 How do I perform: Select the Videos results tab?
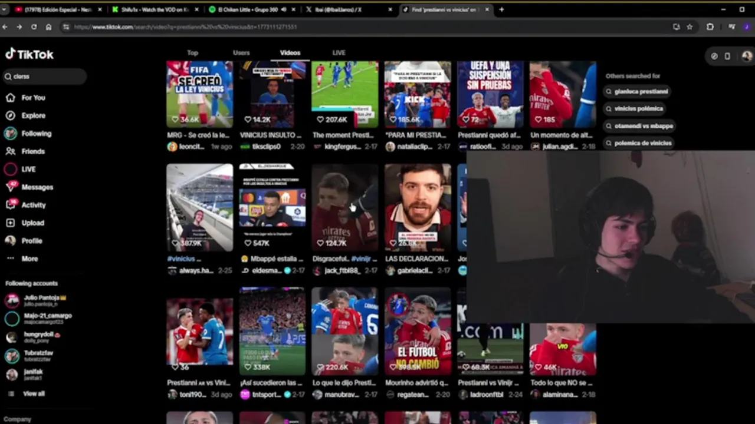pyautogui.click(x=290, y=53)
